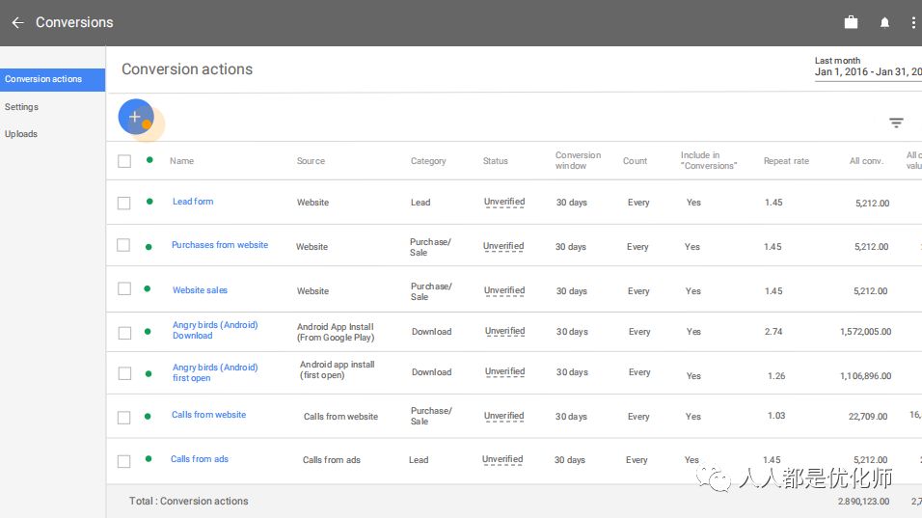Select the 2.74 repeat rate value
The height and width of the screenshot is (518, 922).
[773, 332]
